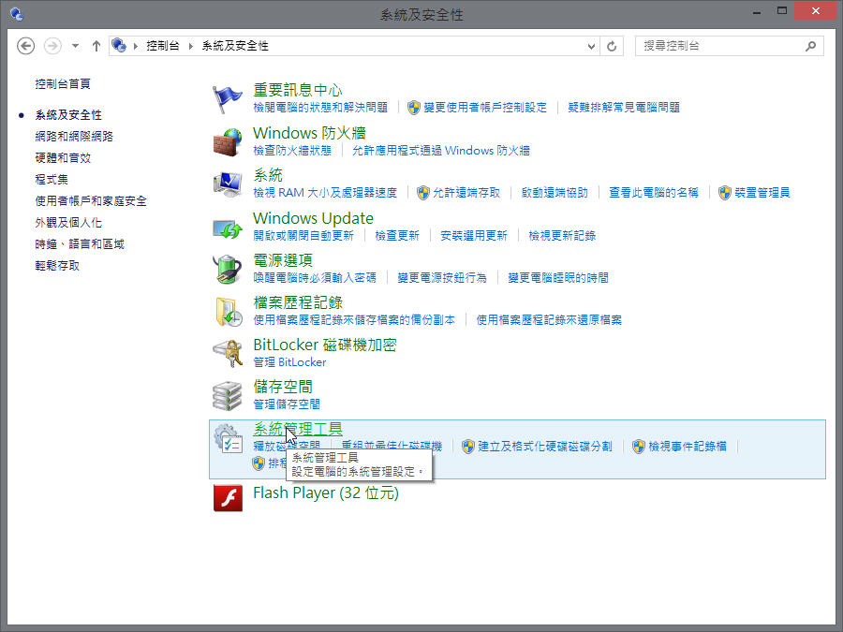Click 疑難排解常見電腦問題 link
Image resolution: width=843 pixels, height=632 pixels.
(x=624, y=108)
